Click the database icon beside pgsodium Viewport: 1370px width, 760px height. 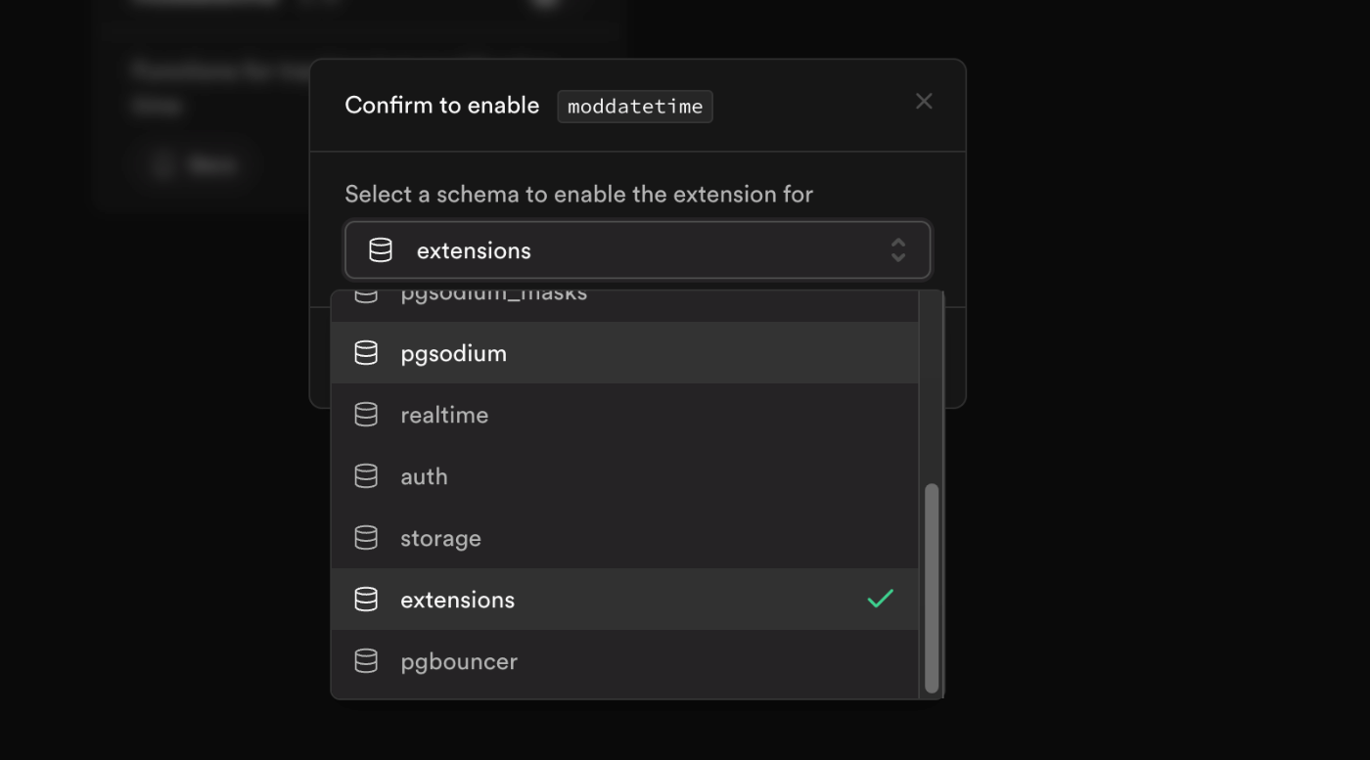(x=366, y=353)
